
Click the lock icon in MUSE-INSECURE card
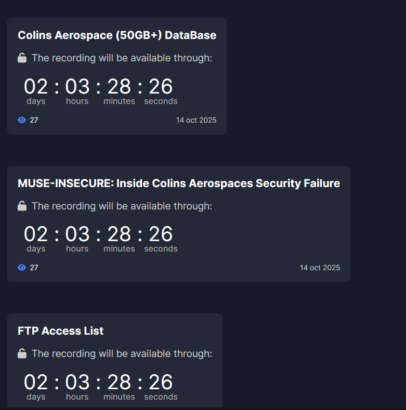[22, 206]
